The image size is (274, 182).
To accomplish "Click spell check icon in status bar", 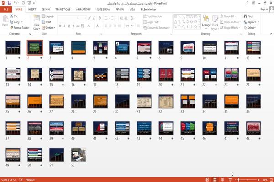I will pyautogui.click(x=21, y=180).
